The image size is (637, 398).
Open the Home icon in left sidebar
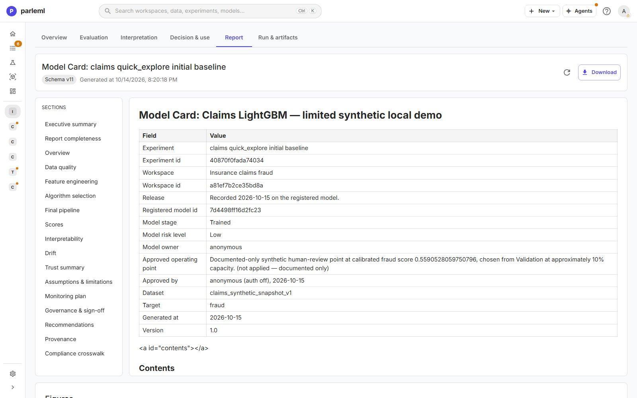point(13,34)
